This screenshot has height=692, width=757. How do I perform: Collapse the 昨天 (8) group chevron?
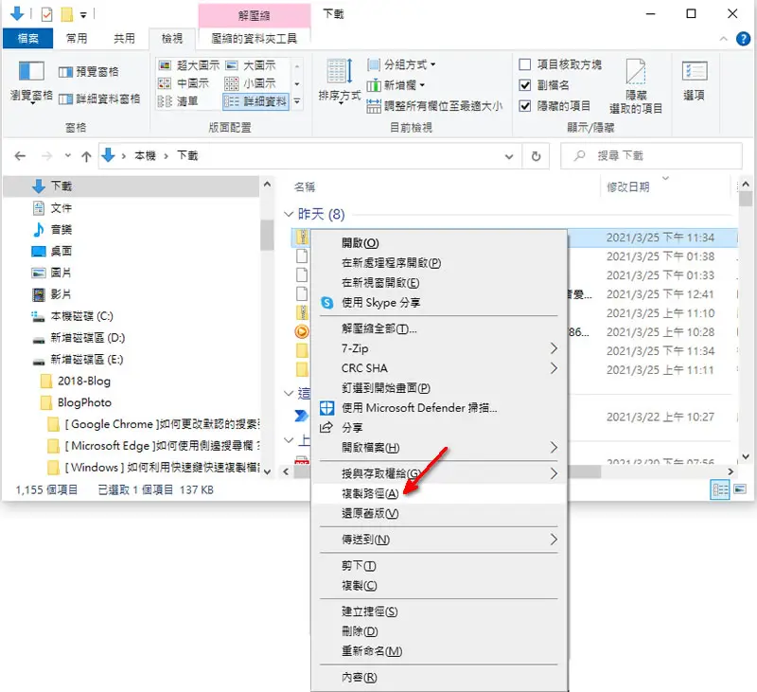289,214
